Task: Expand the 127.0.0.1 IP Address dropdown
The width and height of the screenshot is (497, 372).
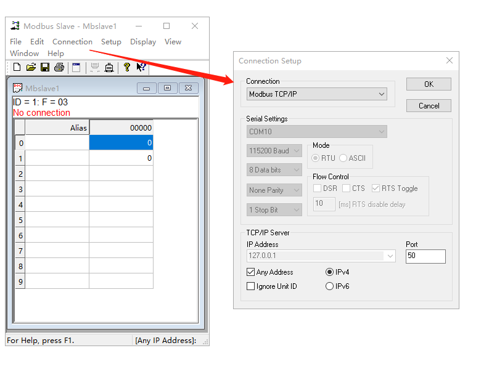Action: (x=390, y=256)
